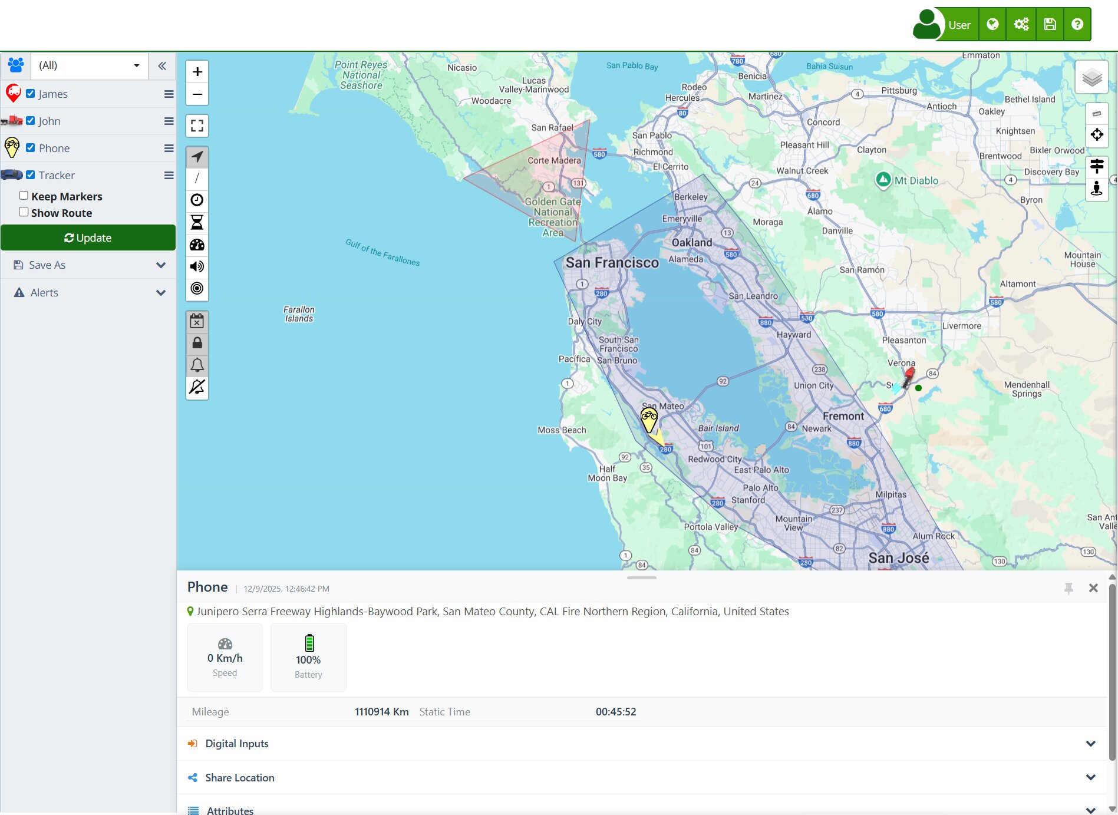Image resolution: width=1118 pixels, height=815 pixels.
Task: Click the hourglass icon in map toolbar
Action: (x=197, y=222)
